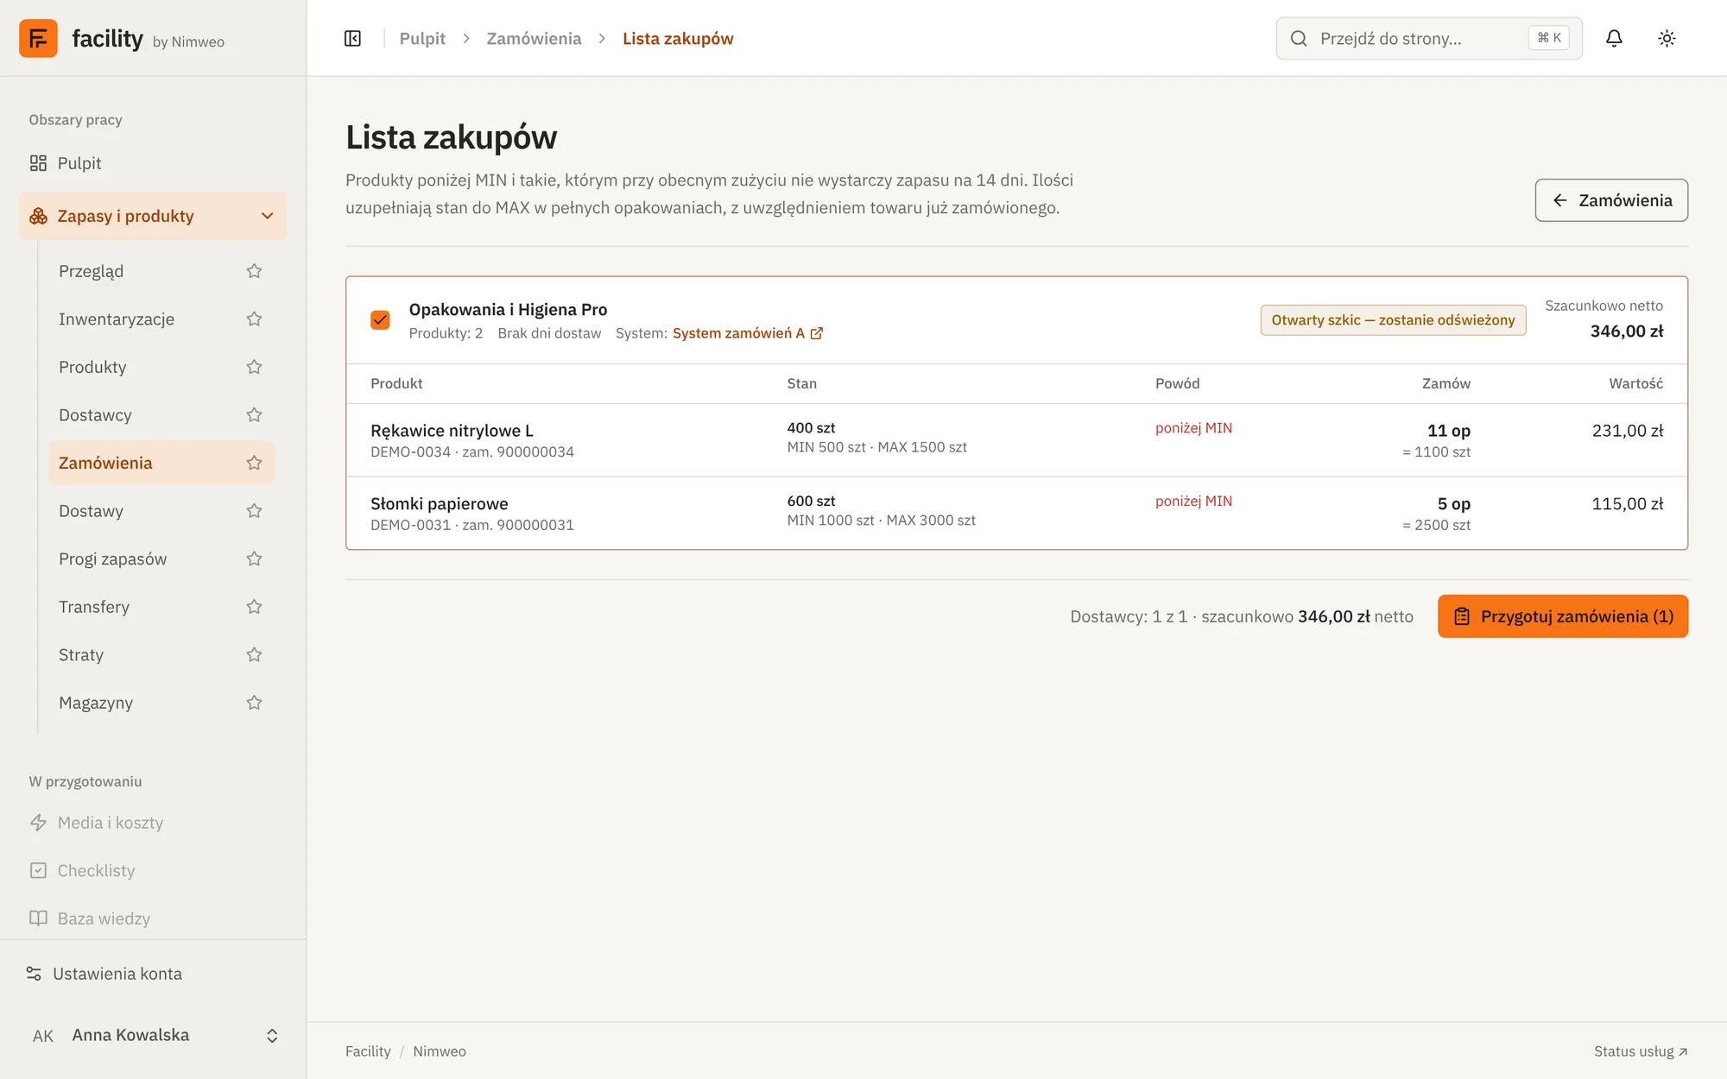Viewport: 1727px width, 1079px height.
Task: Go to Inwentaryzacje in the sidebar
Action: click(117, 319)
